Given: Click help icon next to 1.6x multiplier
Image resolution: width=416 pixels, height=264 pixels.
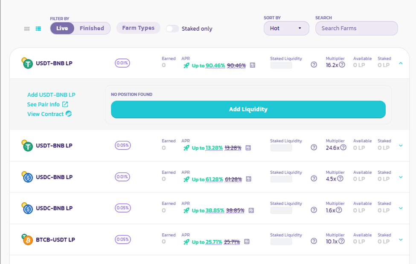Looking at the screenshot, I should 339,210.
